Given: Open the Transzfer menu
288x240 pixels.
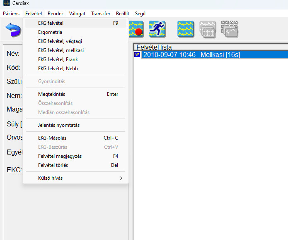Looking at the screenshot, I should pyautogui.click(x=101, y=14).
